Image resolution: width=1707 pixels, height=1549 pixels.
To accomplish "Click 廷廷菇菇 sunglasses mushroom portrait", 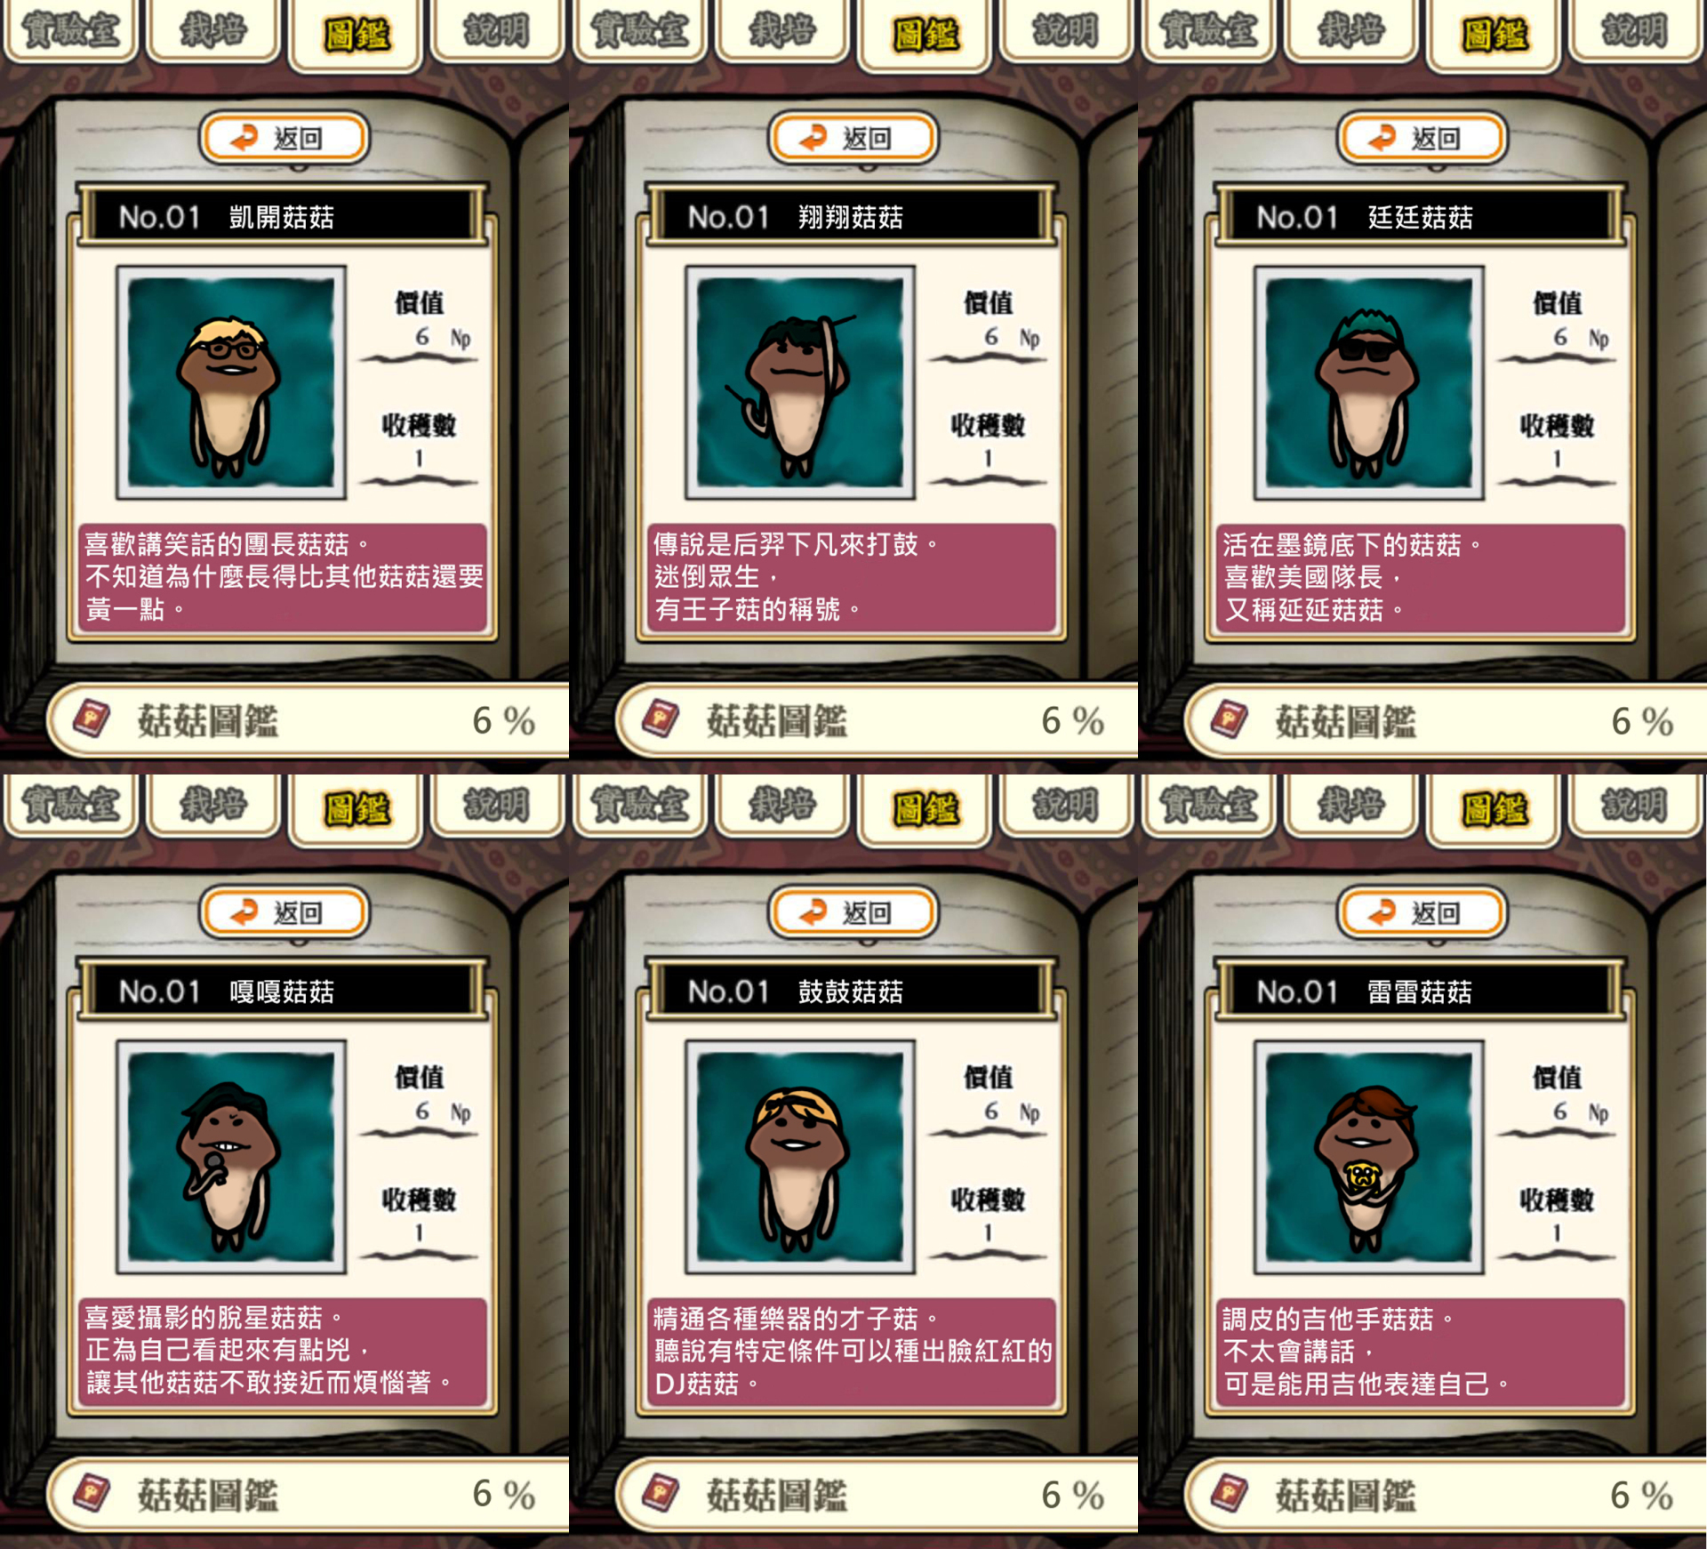I will click(1369, 382).
